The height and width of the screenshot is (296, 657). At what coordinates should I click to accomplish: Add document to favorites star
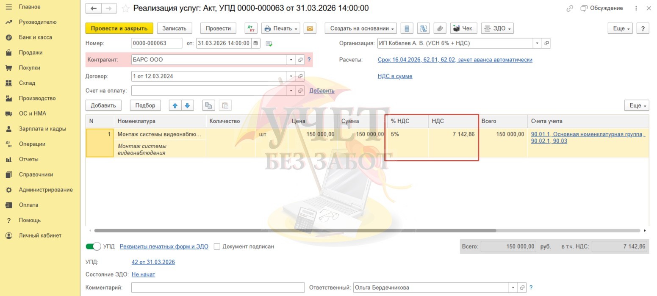pos(125,8)
